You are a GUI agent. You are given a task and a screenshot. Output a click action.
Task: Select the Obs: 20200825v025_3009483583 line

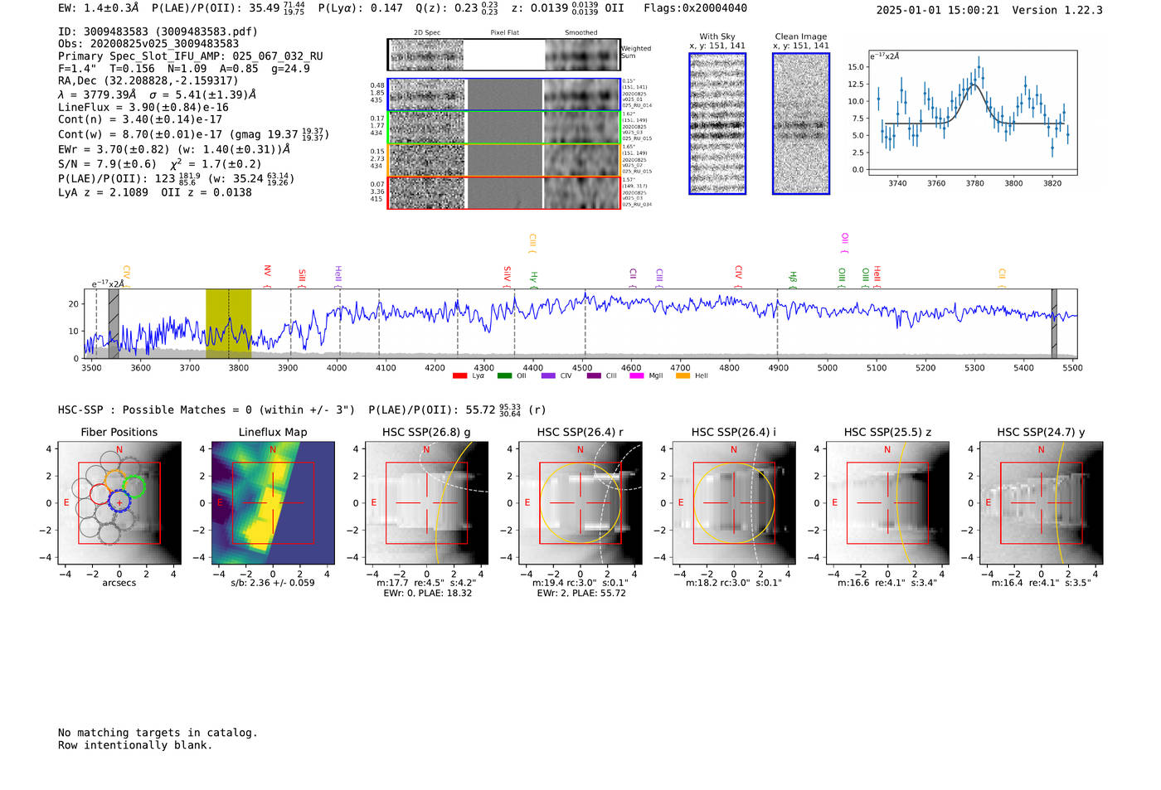(148, 44)
